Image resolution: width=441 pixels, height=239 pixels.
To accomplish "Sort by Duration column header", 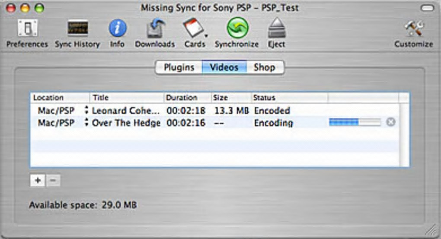I will [188, 98].
